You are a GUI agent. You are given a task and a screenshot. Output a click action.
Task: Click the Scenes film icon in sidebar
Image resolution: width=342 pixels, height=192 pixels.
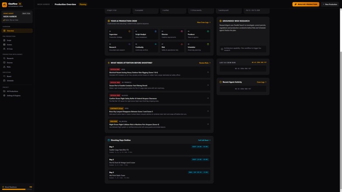(x=4, y=45)
